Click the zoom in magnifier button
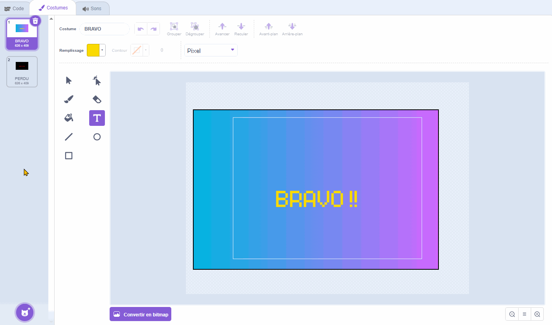This screenshot has height=325, width=552. [537, 314]
